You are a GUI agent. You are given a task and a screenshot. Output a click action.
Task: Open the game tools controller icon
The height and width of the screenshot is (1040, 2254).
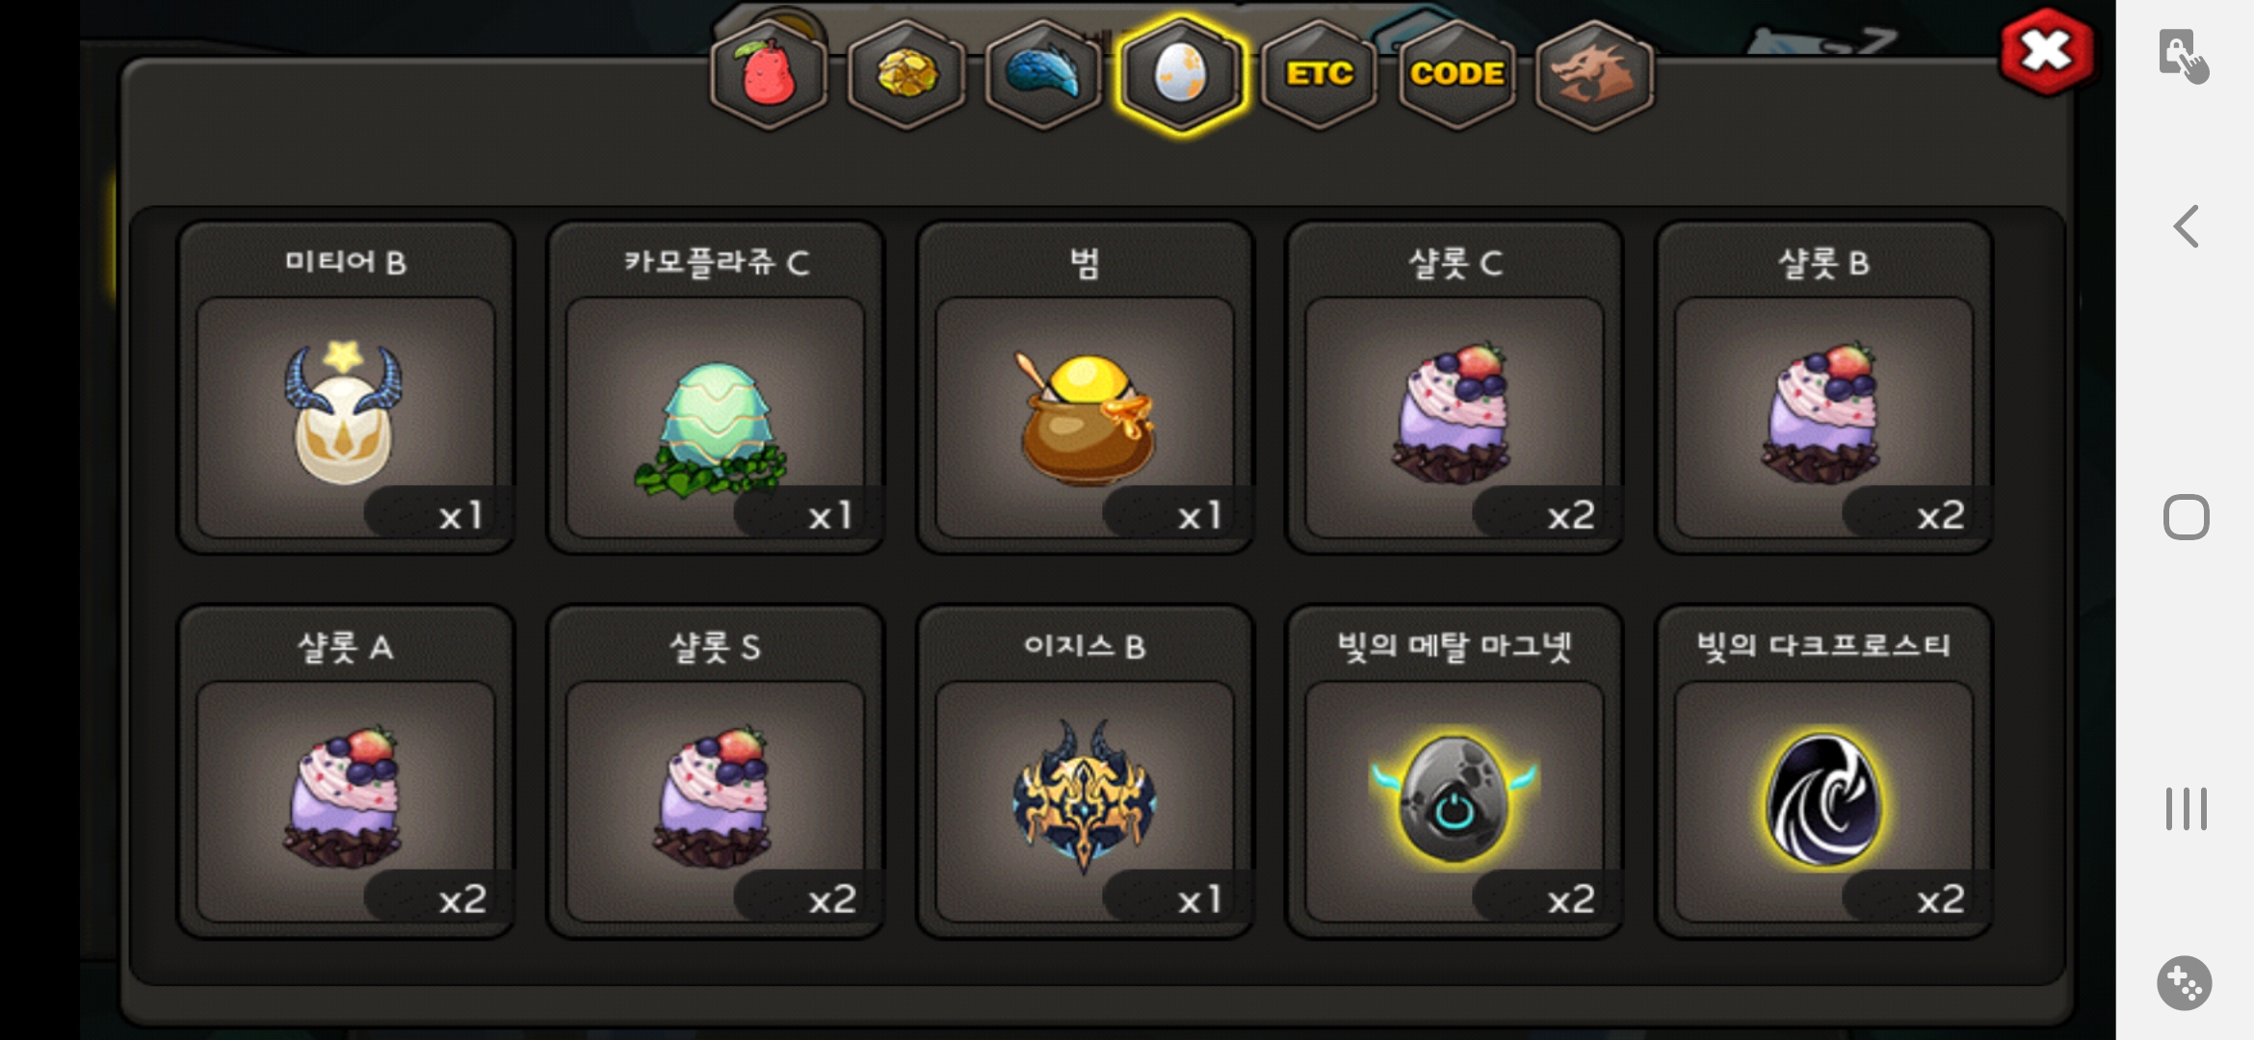(x=2184, y=983)
